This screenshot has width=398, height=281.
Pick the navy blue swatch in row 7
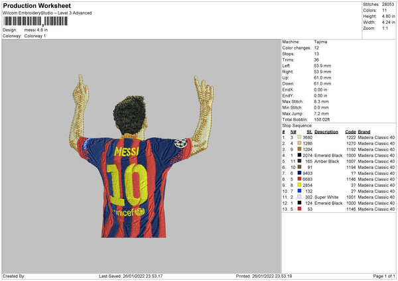click(x=300, y=173)
